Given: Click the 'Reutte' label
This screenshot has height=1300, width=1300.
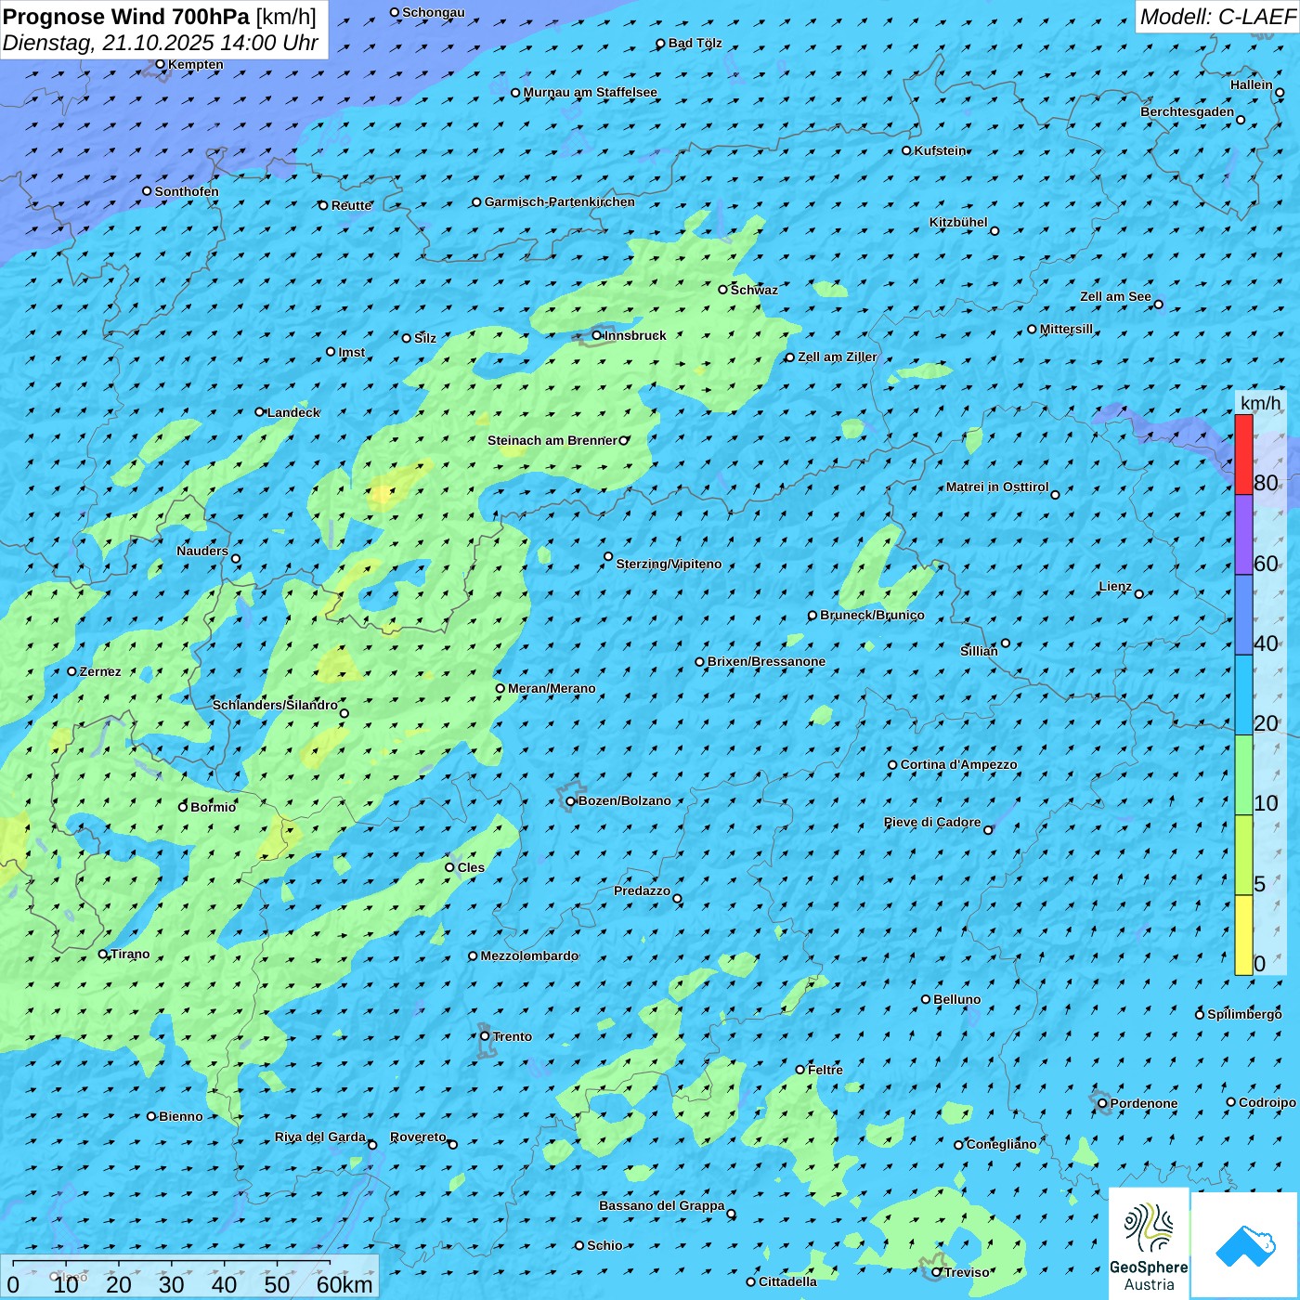Looking at the screenshot, I should click(352, 205).
